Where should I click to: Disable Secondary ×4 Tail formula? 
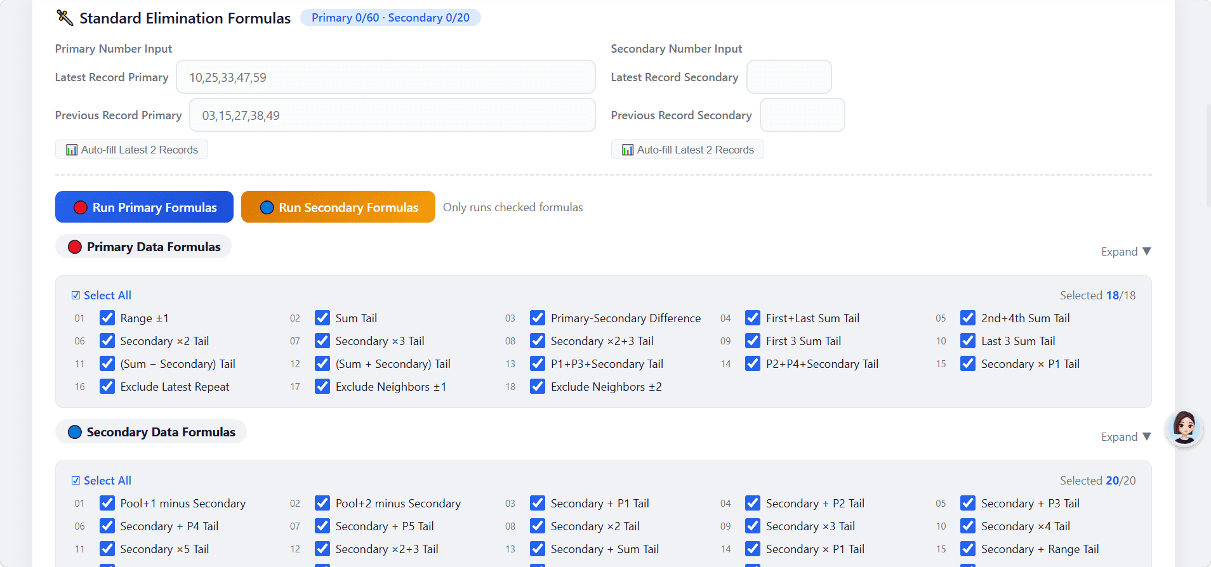pyautogui.click(x=968, y=526)
